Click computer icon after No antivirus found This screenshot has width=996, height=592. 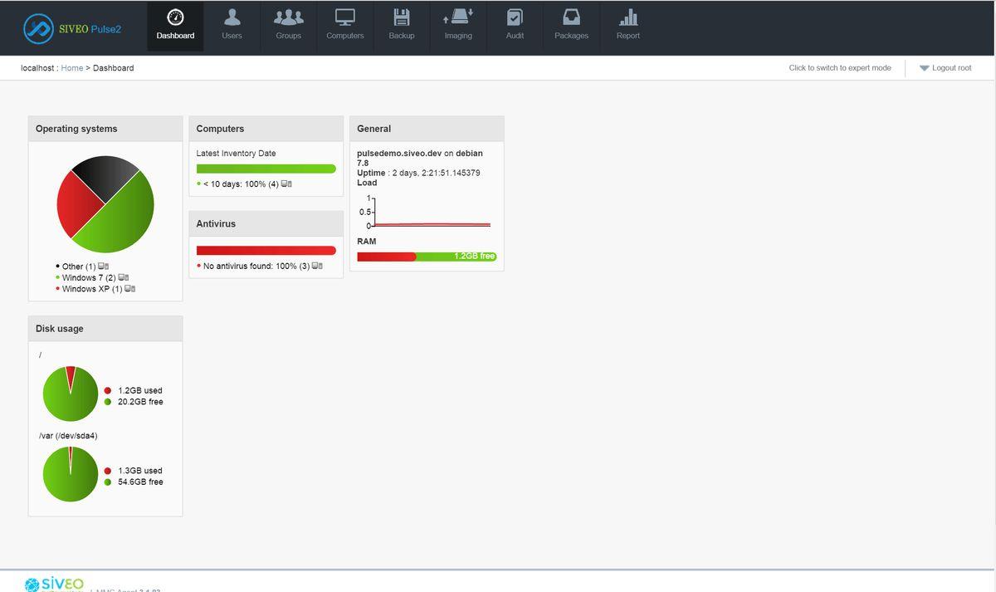pos(317,266)
